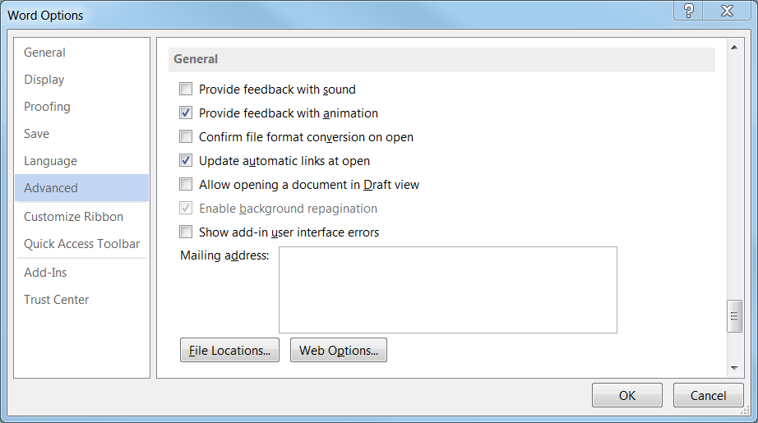758x423 pixels.
Task: Confirm settings with OK
Action: (x=627, y=395)
